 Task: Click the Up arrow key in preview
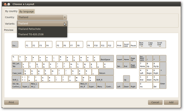pyautogui.click(x=126, y=79)
